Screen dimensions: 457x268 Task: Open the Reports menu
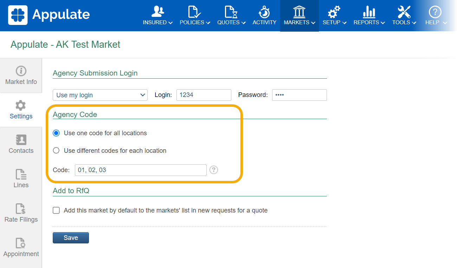369,15
